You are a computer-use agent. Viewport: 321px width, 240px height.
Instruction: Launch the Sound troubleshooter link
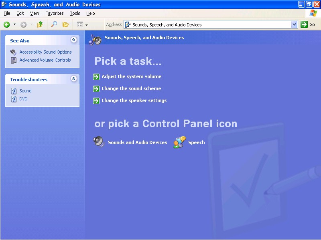(x=25, y=91)
